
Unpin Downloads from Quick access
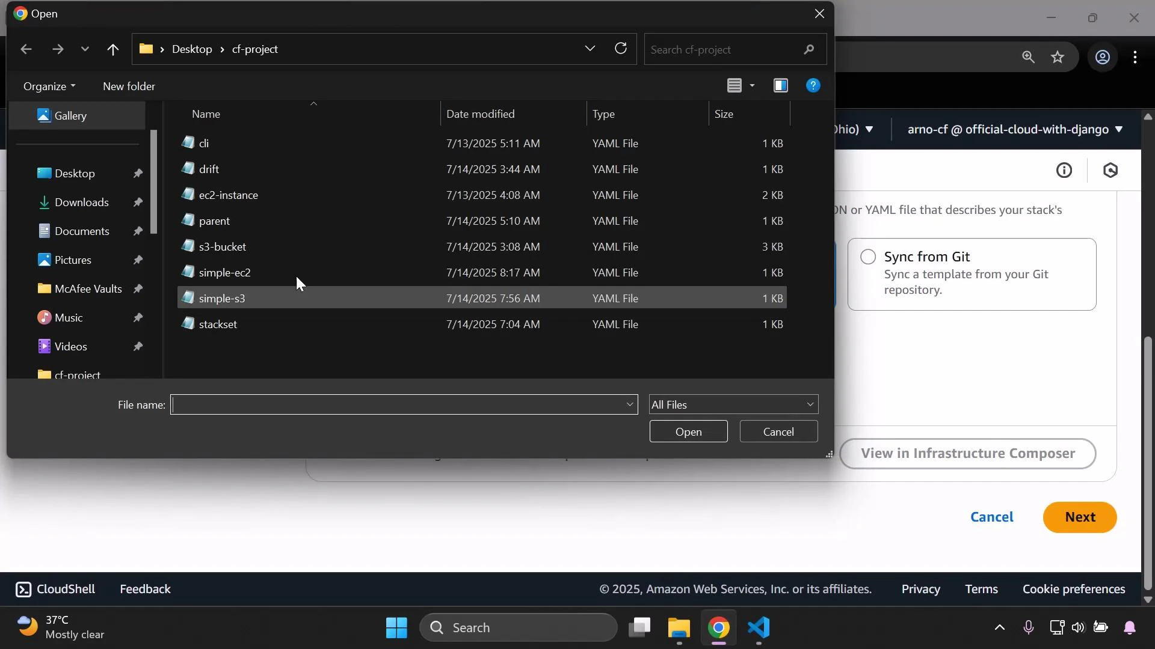[x=138, y=203]
